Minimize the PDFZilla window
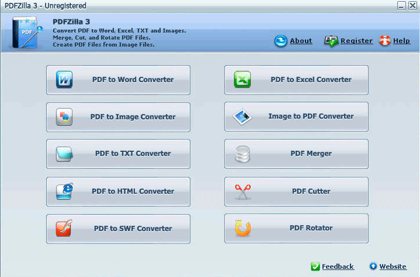 (x=401, y=5)
